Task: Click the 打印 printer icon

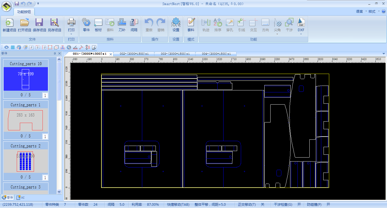Action: click(x=71, y=22)
